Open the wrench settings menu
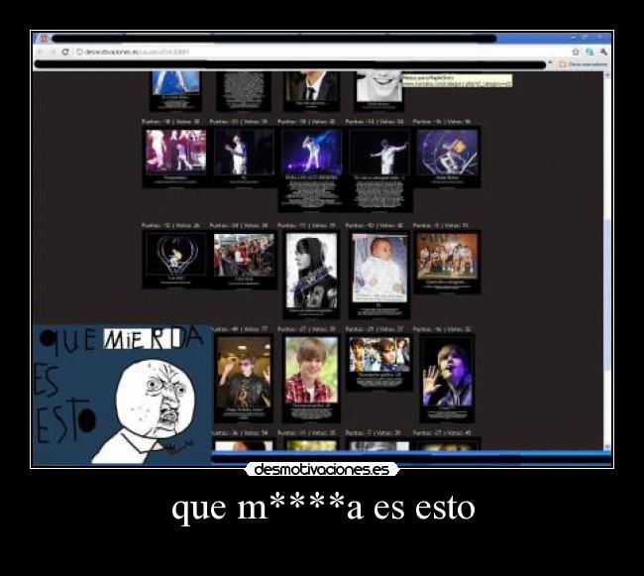 pos(603,52)
